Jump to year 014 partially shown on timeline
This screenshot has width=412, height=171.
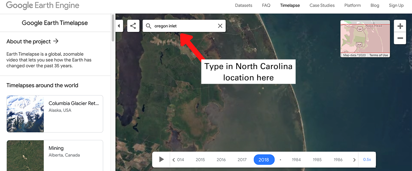click(x=181, y=160)
